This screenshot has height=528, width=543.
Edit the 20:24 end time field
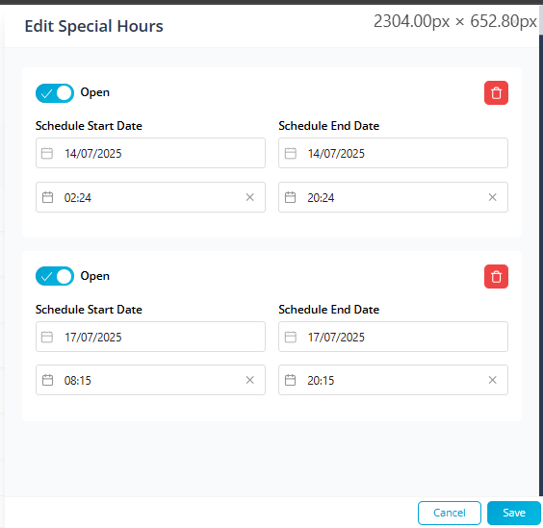coord(393,197)
